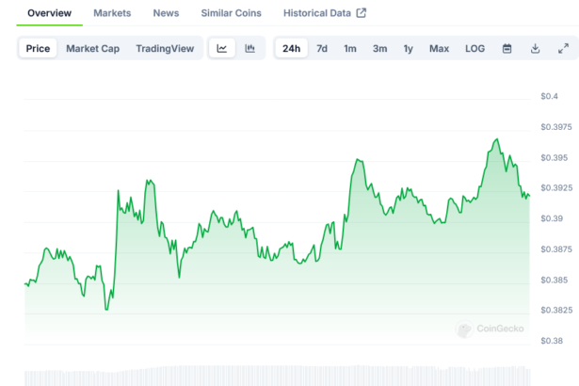Screen dimensions: 579x386
Task: Select the Price chart mode
Action: (x=39, y=48)
